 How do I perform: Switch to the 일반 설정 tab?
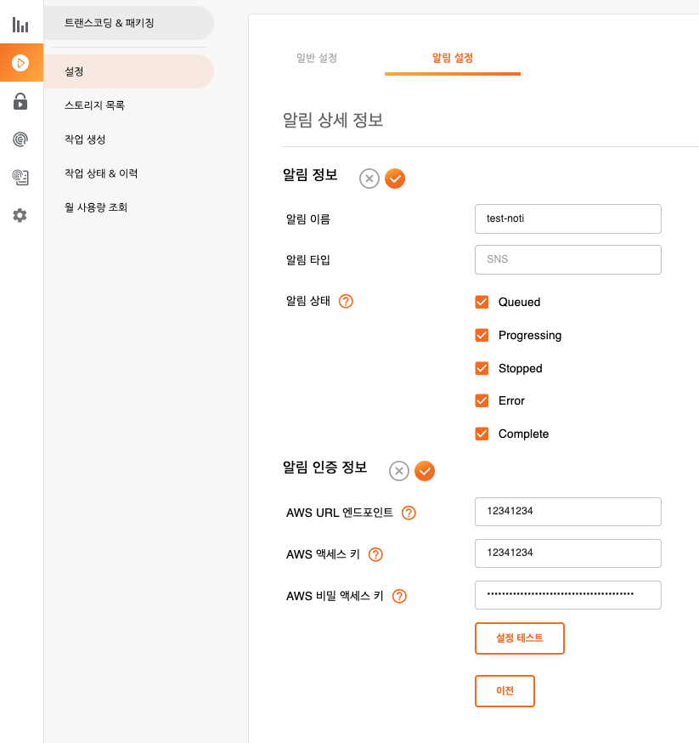(x=316, y=58)
